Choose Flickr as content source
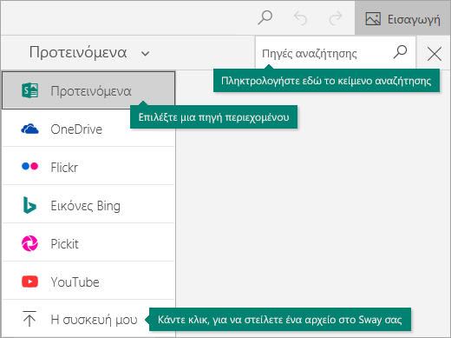 tap(88, 167)
